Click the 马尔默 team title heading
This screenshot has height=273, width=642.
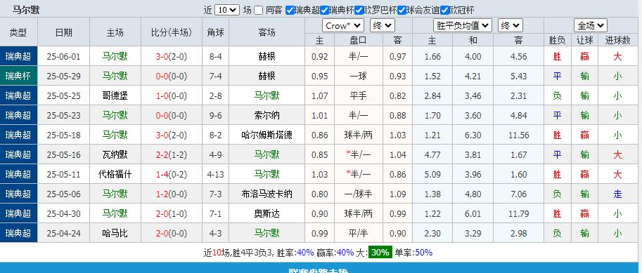26,10
